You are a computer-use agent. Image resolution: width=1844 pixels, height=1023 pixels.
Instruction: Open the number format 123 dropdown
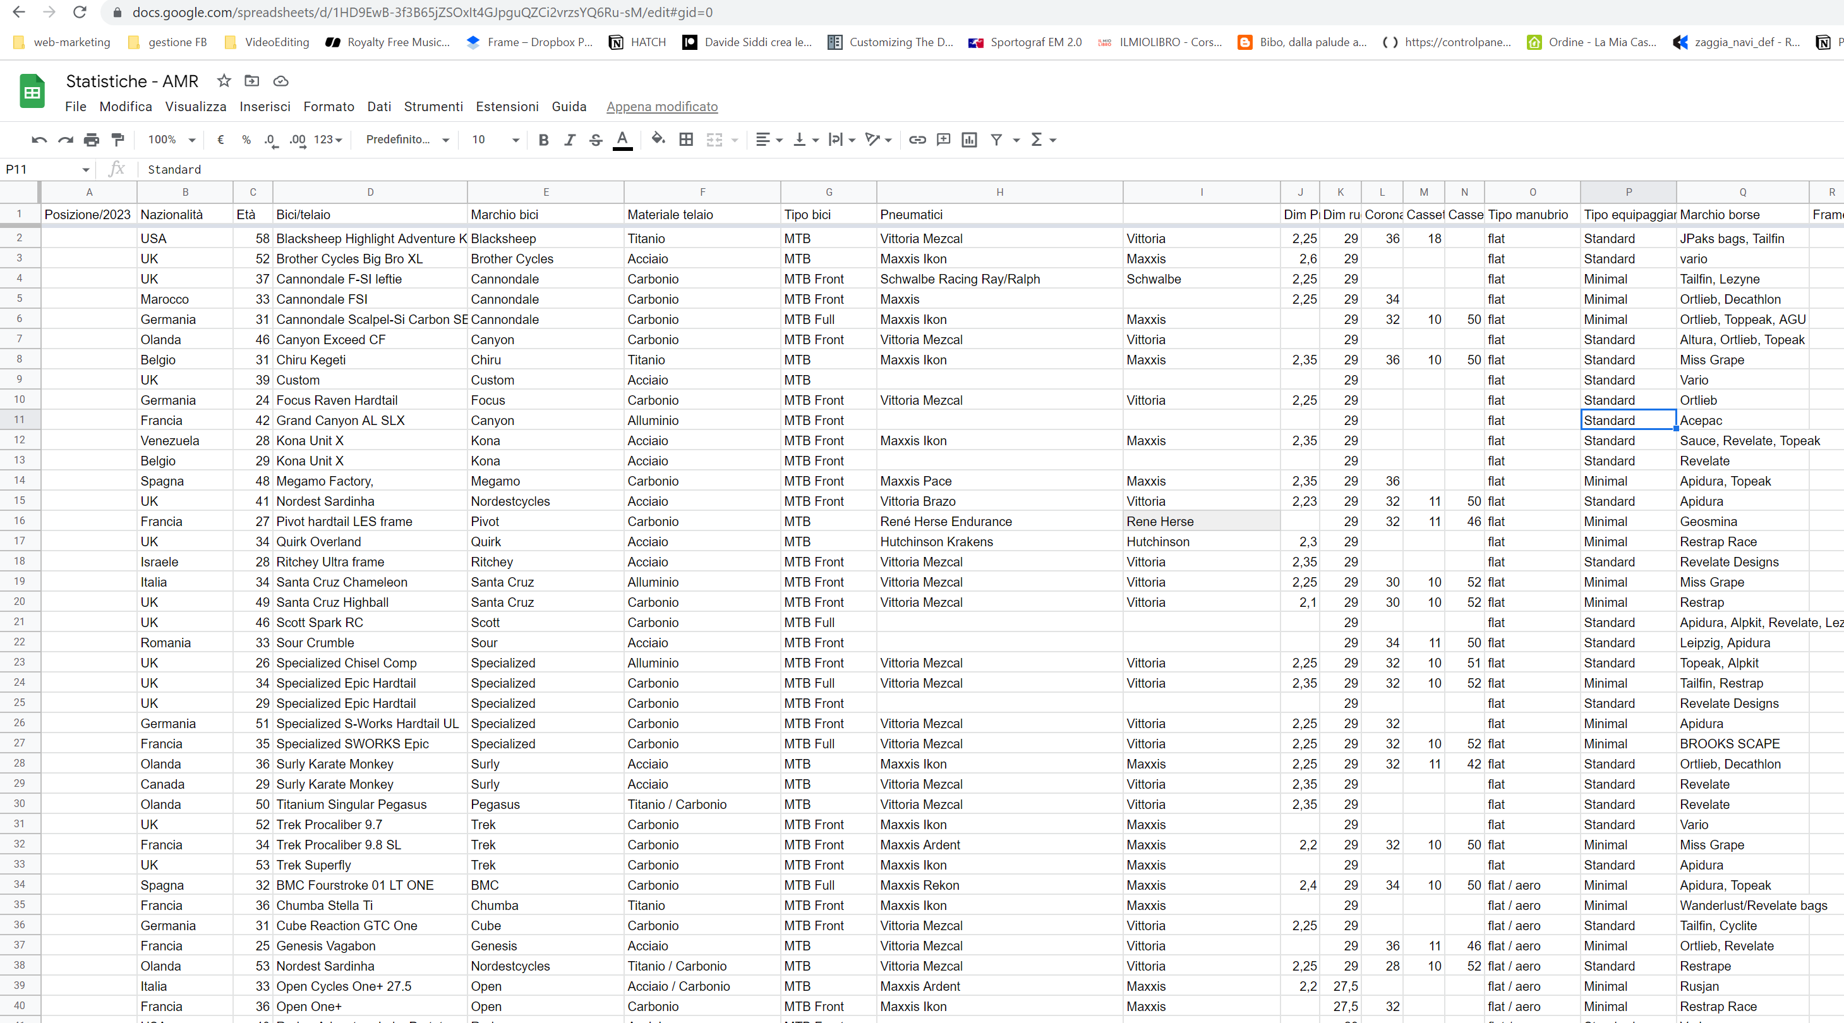328,140
